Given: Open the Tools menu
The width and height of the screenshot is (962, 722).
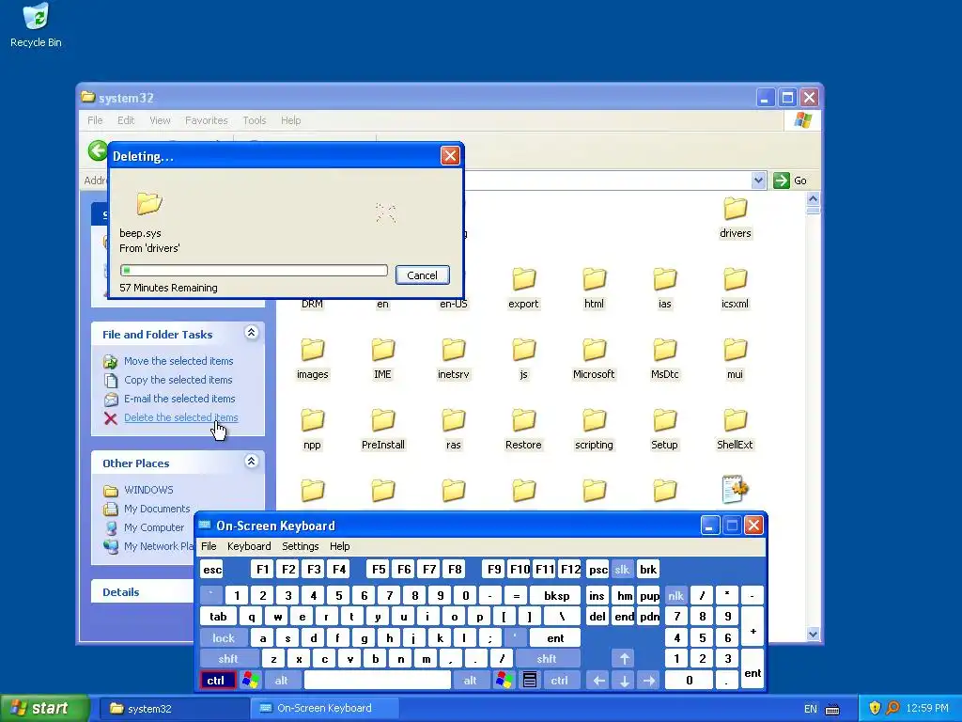Looking at the screenshot, I should 254,120.
